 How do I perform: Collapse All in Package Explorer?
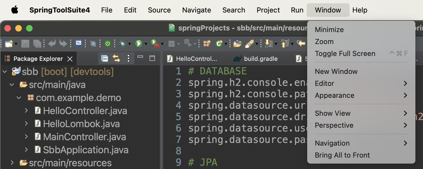(x=105, y=58)
